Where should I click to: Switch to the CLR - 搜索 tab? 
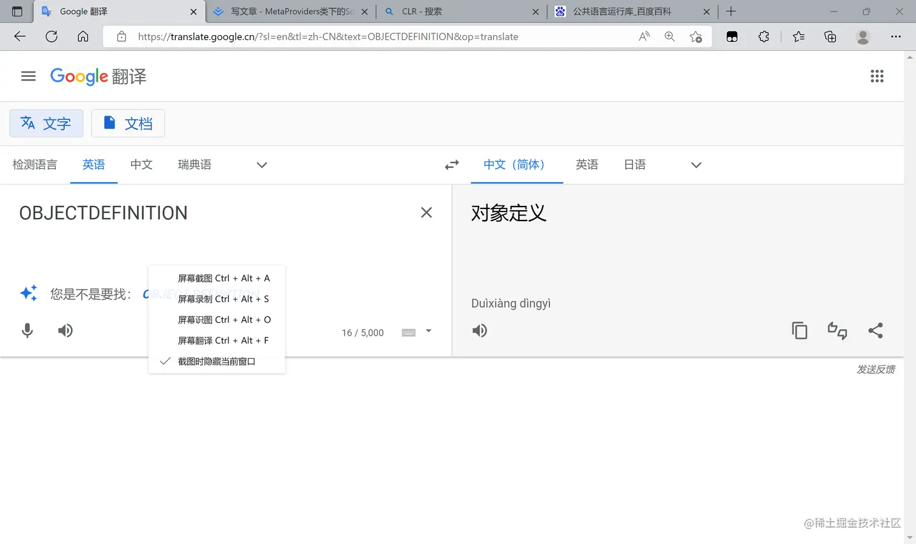[x=460, y=12]
